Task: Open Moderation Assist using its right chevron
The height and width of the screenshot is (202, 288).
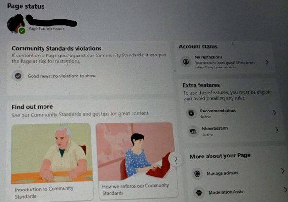Action: [285, 190]
